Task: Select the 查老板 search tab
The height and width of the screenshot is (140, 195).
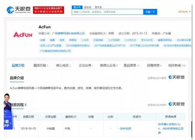Action: click(88, 7)
